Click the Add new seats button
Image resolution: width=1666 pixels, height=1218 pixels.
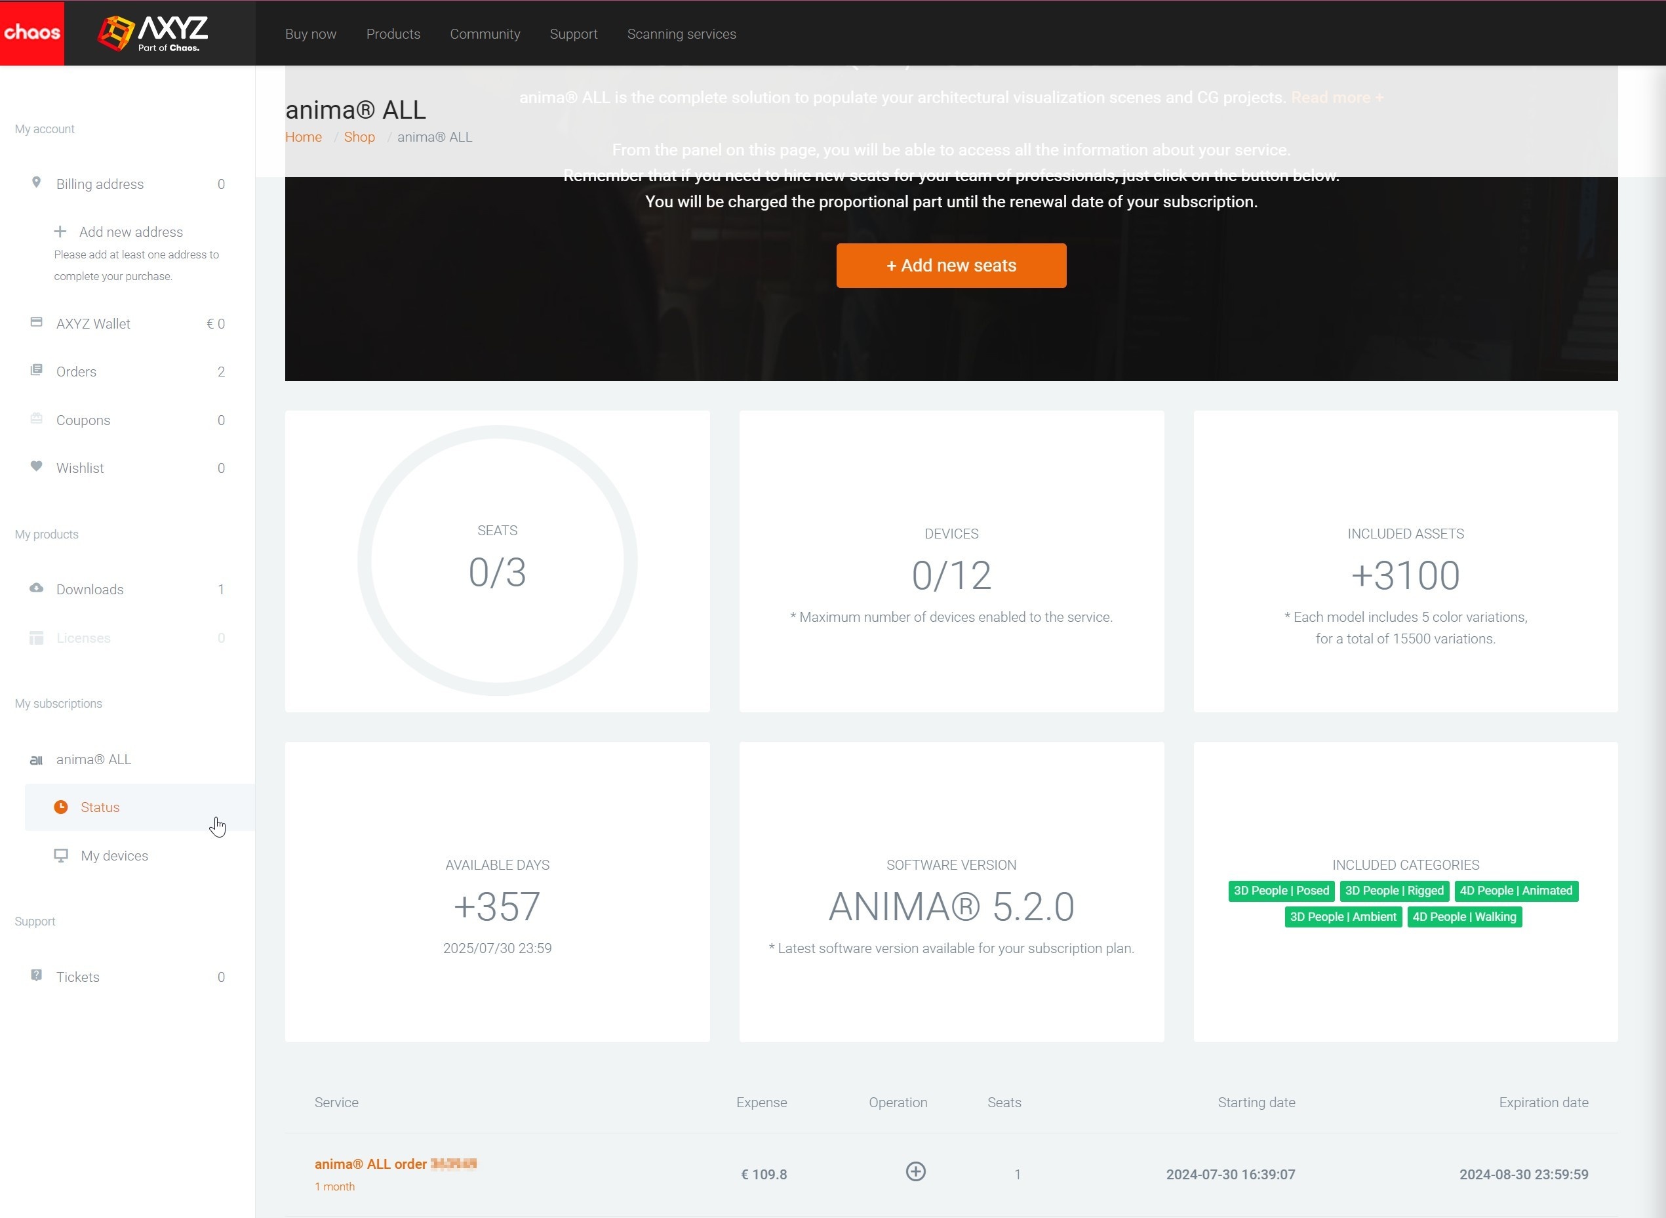(951, 266)
